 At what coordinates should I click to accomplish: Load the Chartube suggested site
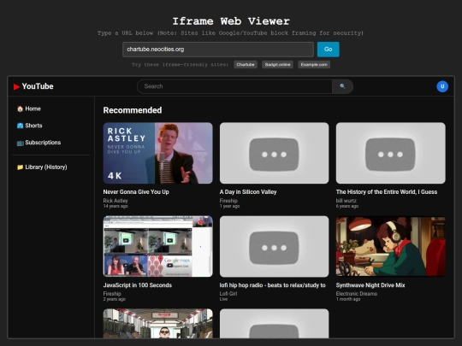(246, 65)
